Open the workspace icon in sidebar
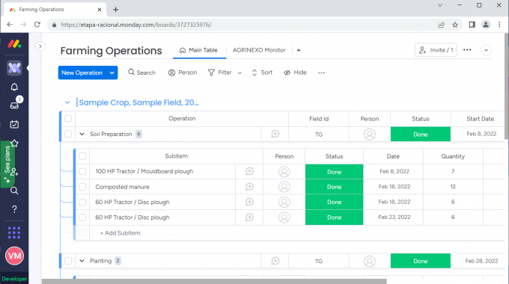The width and height of the screenshot is (509, 284). pos(14,68)
